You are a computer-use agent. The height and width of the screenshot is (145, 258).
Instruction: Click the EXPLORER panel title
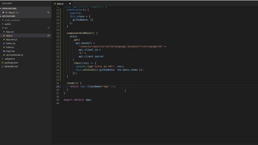point(7,3)
